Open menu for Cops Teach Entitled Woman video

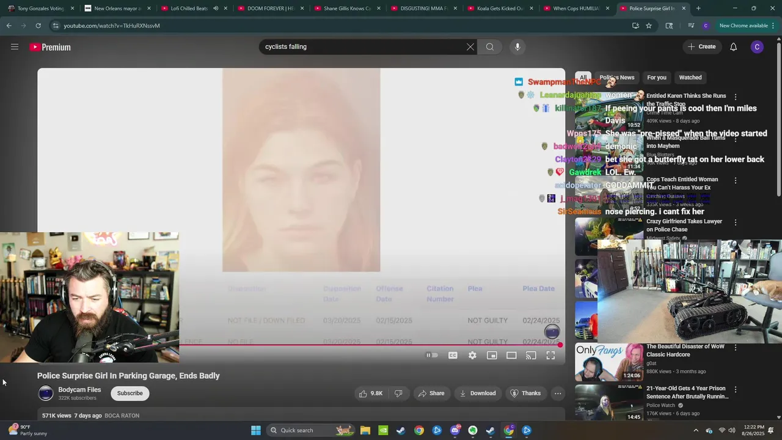(x=736, y=181)
